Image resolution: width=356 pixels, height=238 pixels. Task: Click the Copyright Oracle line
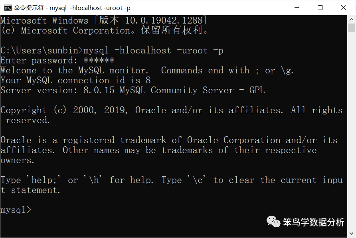point(172,115)
